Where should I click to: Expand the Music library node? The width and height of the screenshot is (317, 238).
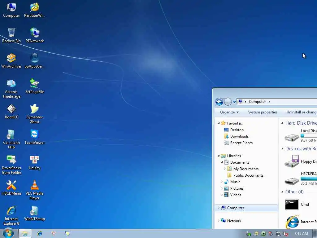point(222,182)
